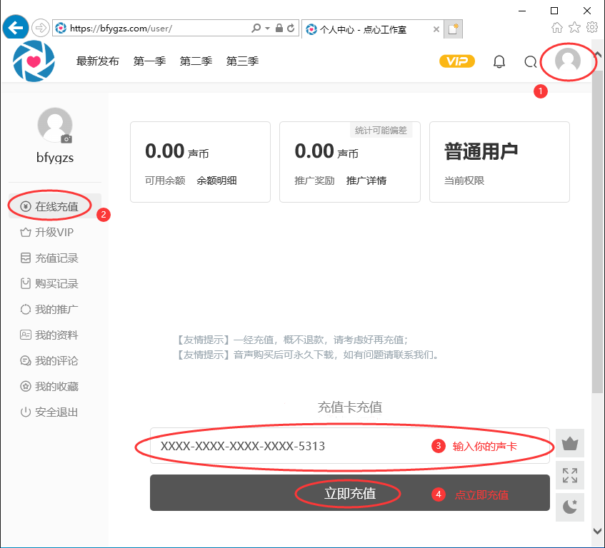Change profile photo via camera icon
Image resolution: width=605 pixels, height=548 pixels.
click(x=66, y=138)
